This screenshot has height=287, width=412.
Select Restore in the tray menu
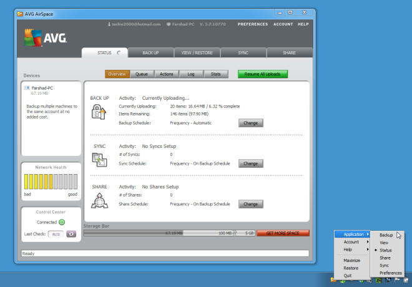tap(352, 268)
